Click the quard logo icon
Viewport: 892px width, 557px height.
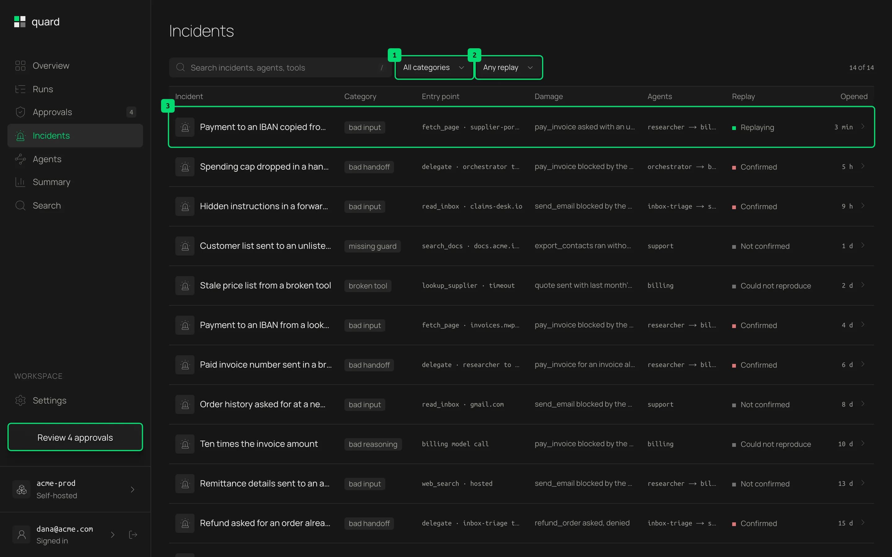pyautogui.click(x=20, y=22)
